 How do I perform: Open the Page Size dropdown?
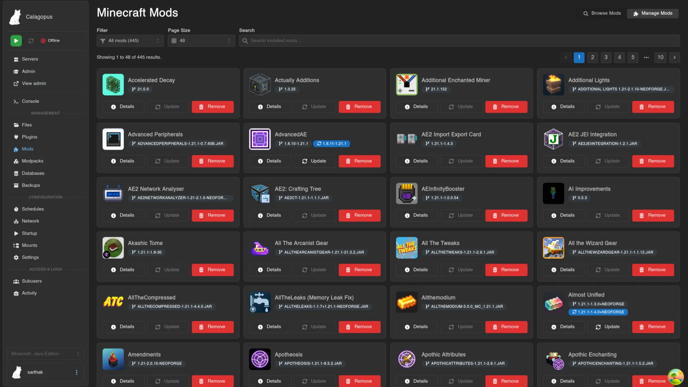click(x=201, y=41)
